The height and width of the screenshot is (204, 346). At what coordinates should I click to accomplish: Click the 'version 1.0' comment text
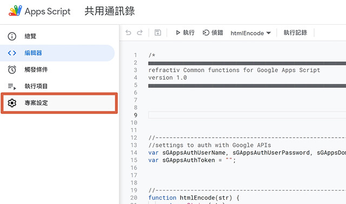point(168,78)
